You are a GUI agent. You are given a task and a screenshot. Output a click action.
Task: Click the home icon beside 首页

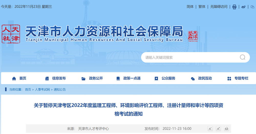[x=14, y=79]
